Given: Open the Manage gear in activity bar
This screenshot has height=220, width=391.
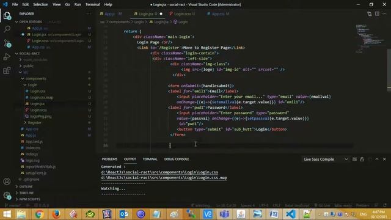Looking at the screenshot, I should click(x=7, y=196).
